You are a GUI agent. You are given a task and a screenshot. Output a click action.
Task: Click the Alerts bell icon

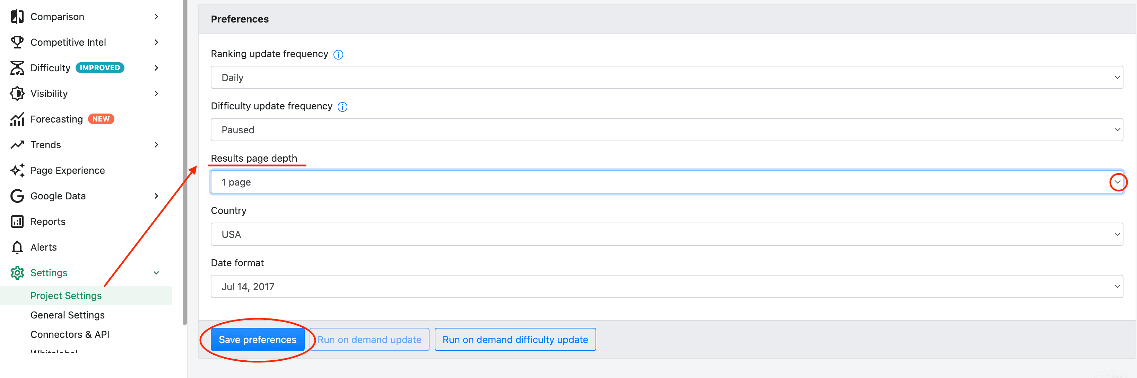(17, 247)
